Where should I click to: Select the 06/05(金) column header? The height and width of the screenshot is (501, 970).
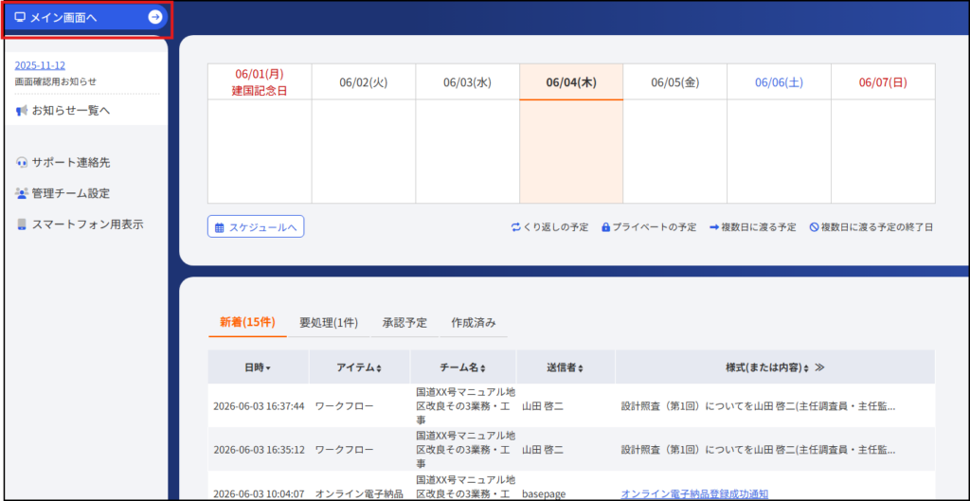[x=674, y=81]
